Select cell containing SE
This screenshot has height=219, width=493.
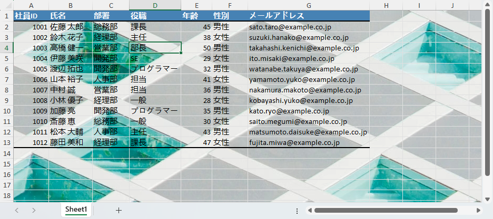155,58
